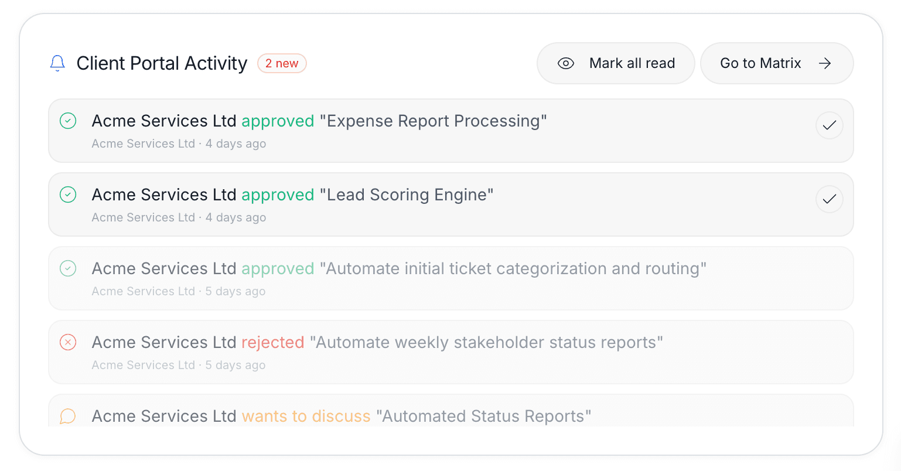Click the green approved icon on Expense Report Processing
Image resolution: width=901 pixels, height=471 pixels.
[x=68, y=121]
